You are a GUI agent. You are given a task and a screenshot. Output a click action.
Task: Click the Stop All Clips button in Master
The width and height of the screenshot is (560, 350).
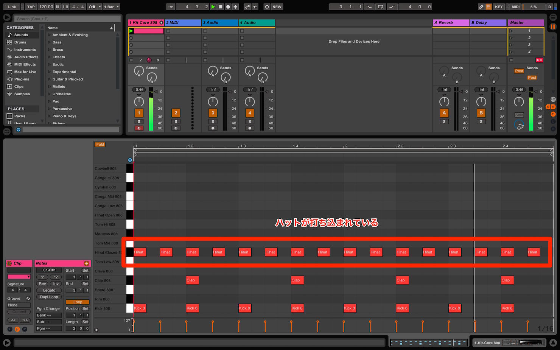pos(539,60)
